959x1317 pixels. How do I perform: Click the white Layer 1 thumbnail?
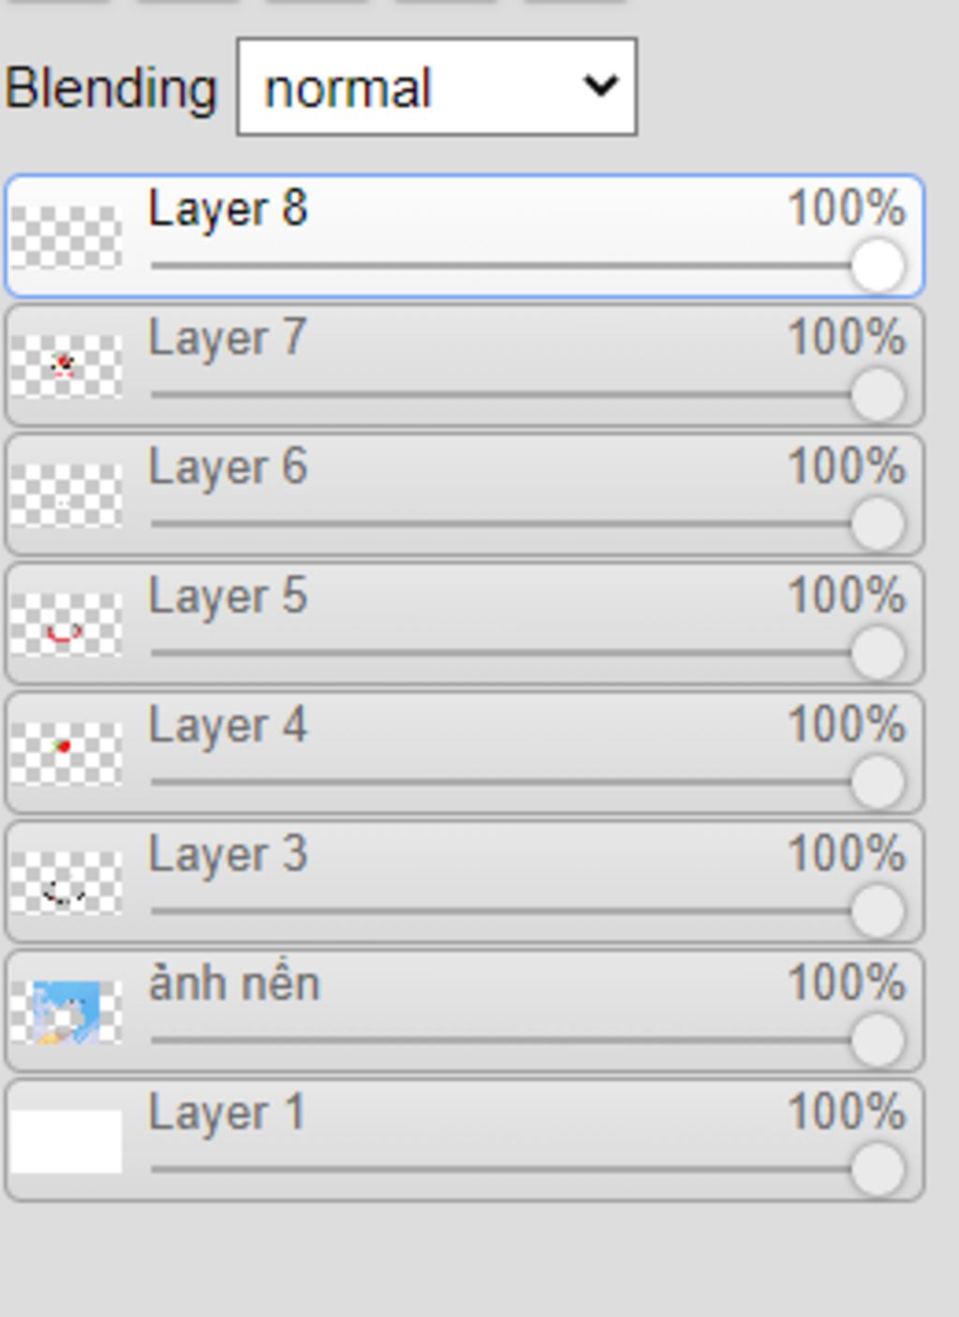(66, 1142)
